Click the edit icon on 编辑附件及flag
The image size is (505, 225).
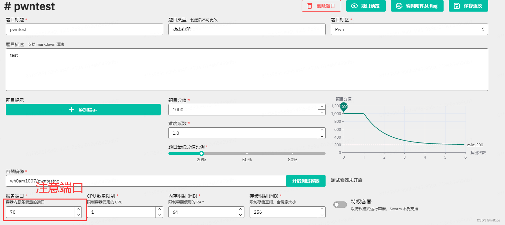pyautogui.click(x=398, y=6)
